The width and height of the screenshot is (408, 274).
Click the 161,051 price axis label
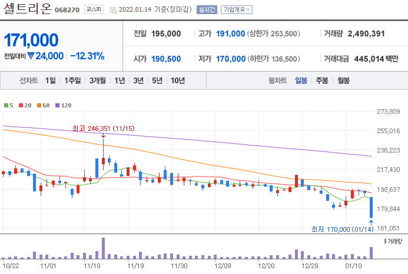tap(389, 228)
